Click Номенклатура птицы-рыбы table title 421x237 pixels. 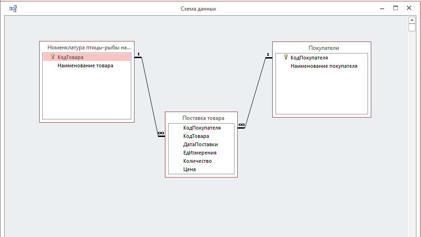[x=89, y=47]
